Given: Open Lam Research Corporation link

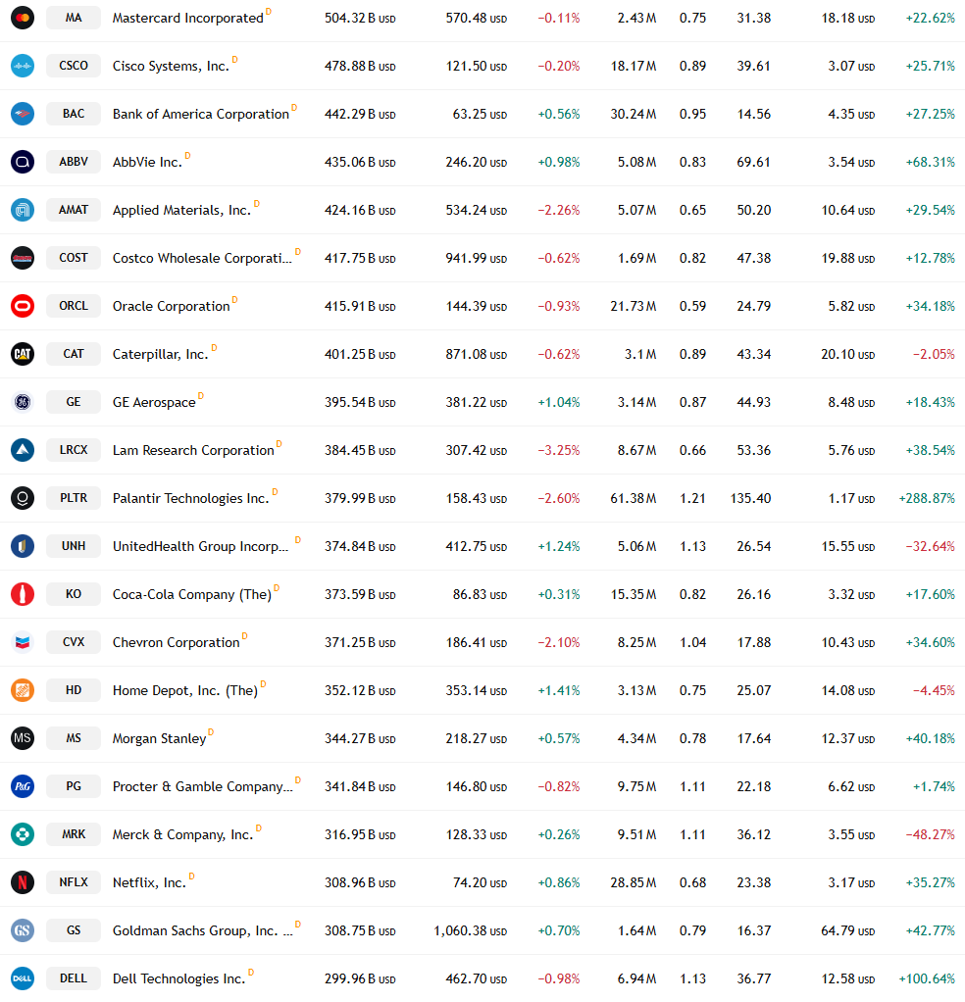Looking at the screenshot, I should [193, 450].
